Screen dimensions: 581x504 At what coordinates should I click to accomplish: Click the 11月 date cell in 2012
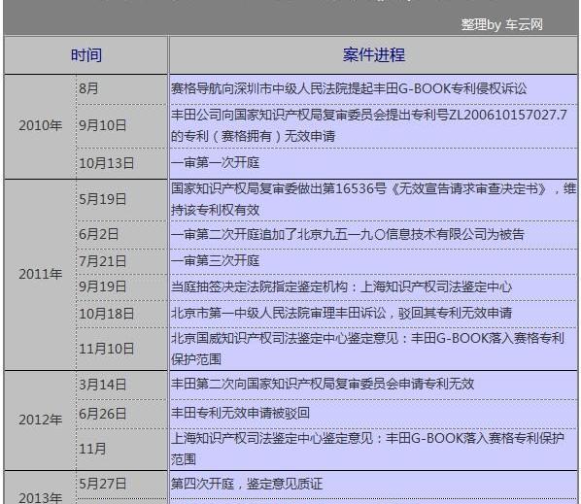pyautogui.click(x=121, y=450)
